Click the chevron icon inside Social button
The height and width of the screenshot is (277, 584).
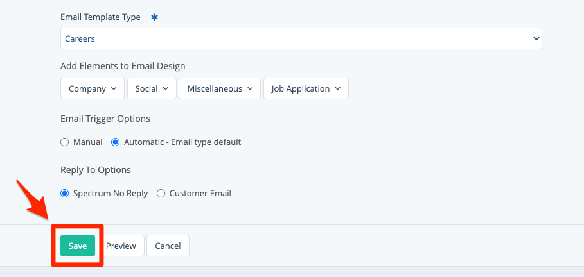click(x=165, y=89)
